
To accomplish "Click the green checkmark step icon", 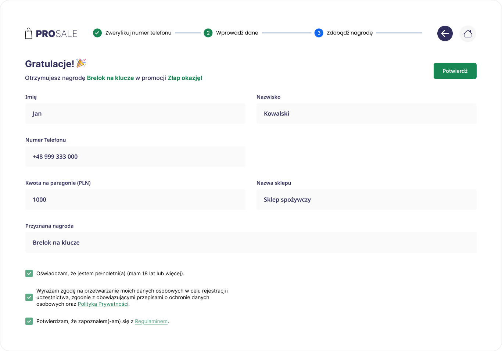I will click(x=97, y=33).
